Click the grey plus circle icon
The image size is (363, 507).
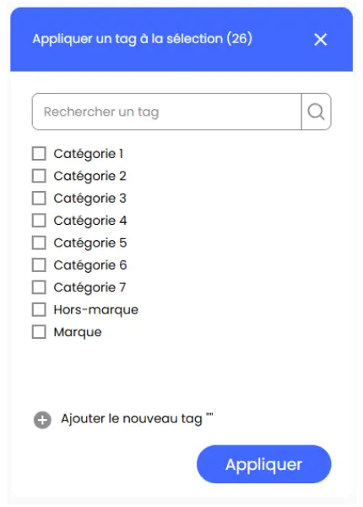coord(42,420)
